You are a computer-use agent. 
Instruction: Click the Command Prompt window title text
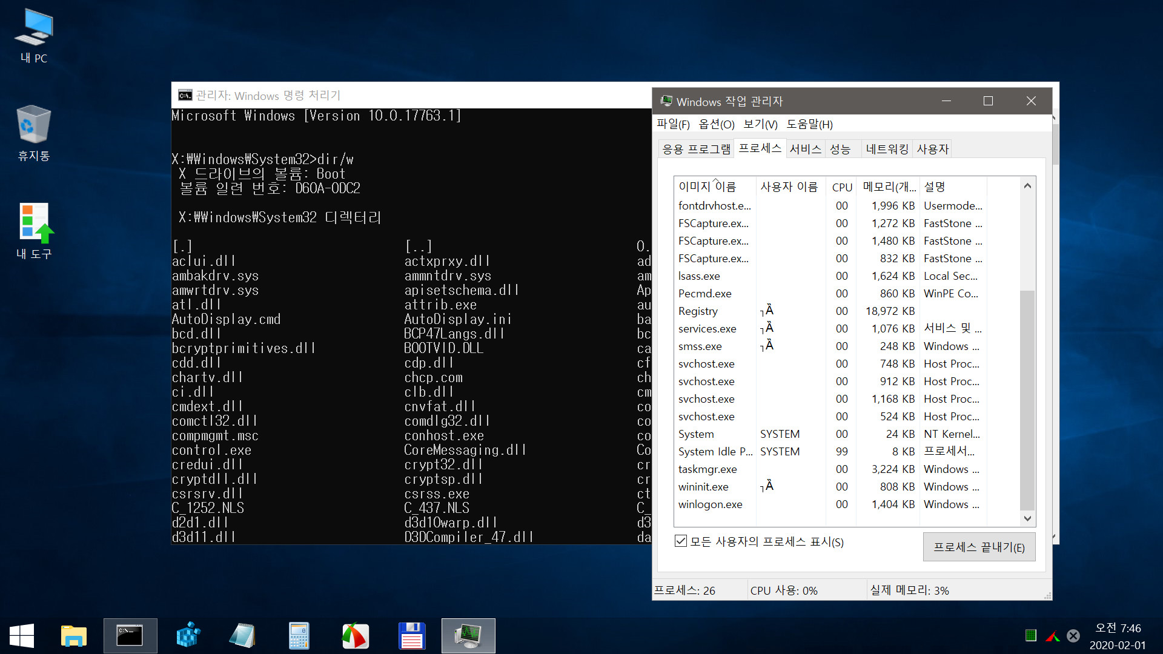pyautogui.click(x=268, y=95)
